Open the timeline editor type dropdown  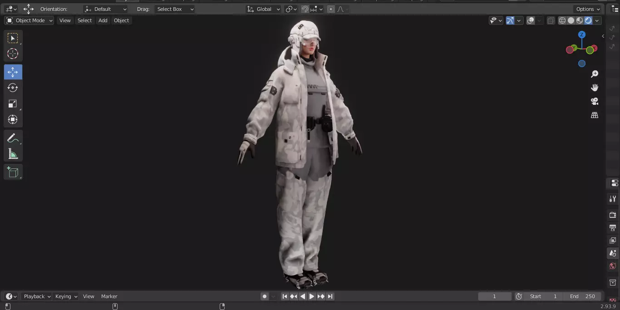point(11,296)
